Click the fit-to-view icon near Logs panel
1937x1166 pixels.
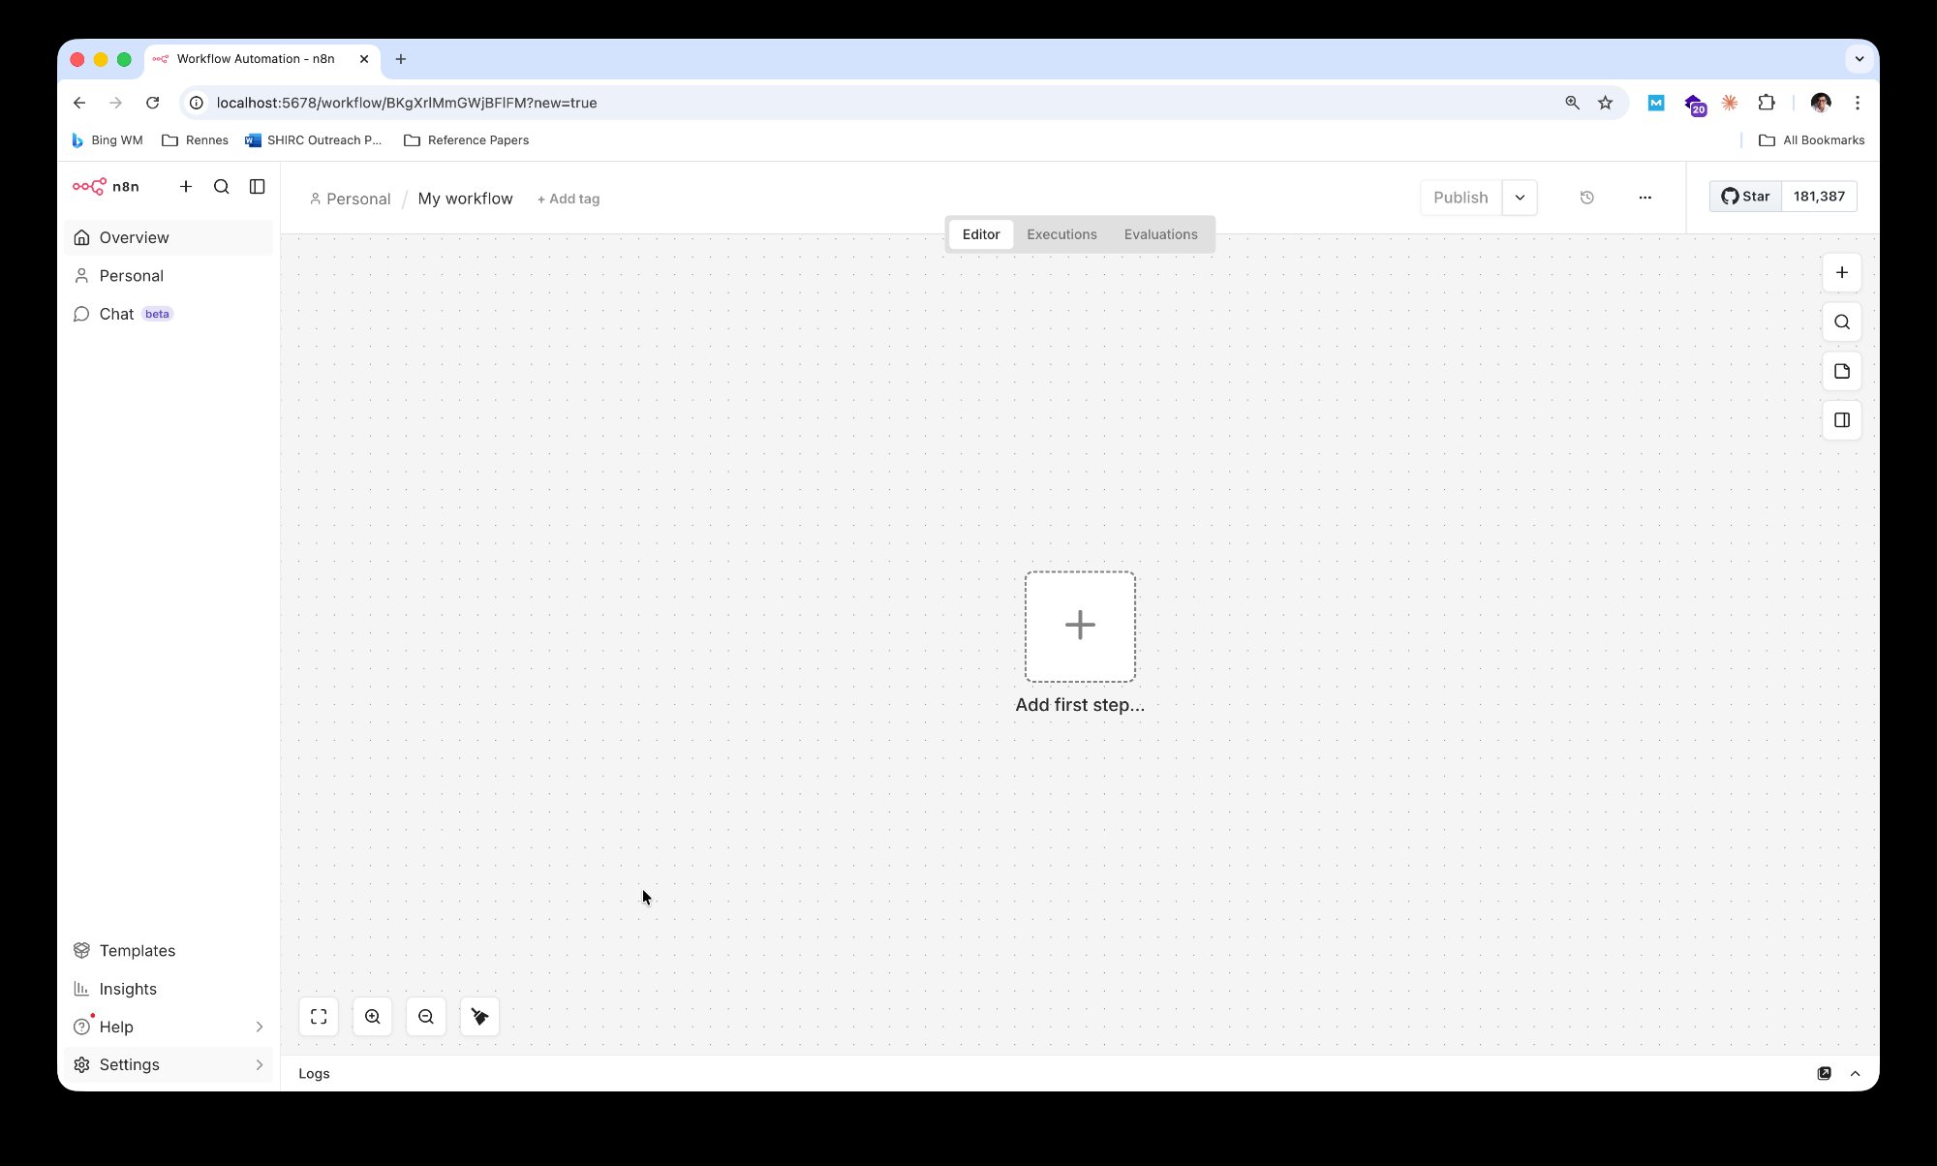[x=319, y=1015]
